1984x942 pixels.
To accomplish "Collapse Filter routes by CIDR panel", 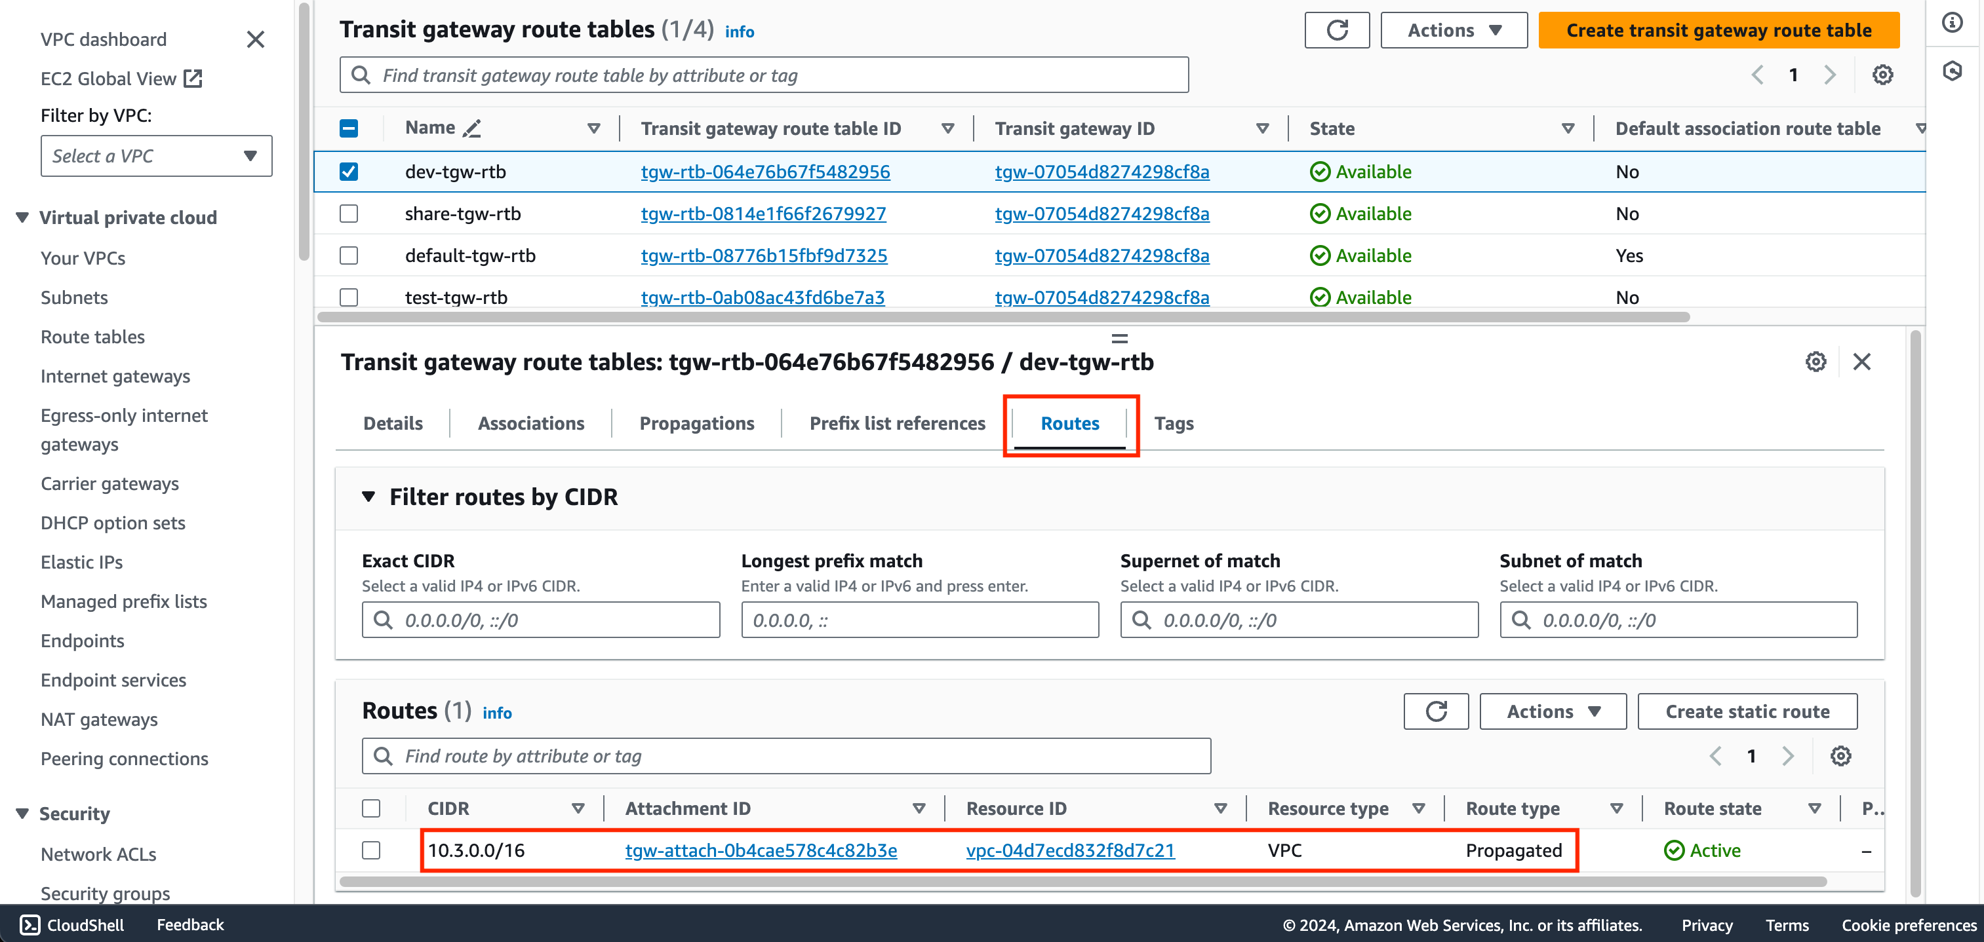I will [369, 497].
